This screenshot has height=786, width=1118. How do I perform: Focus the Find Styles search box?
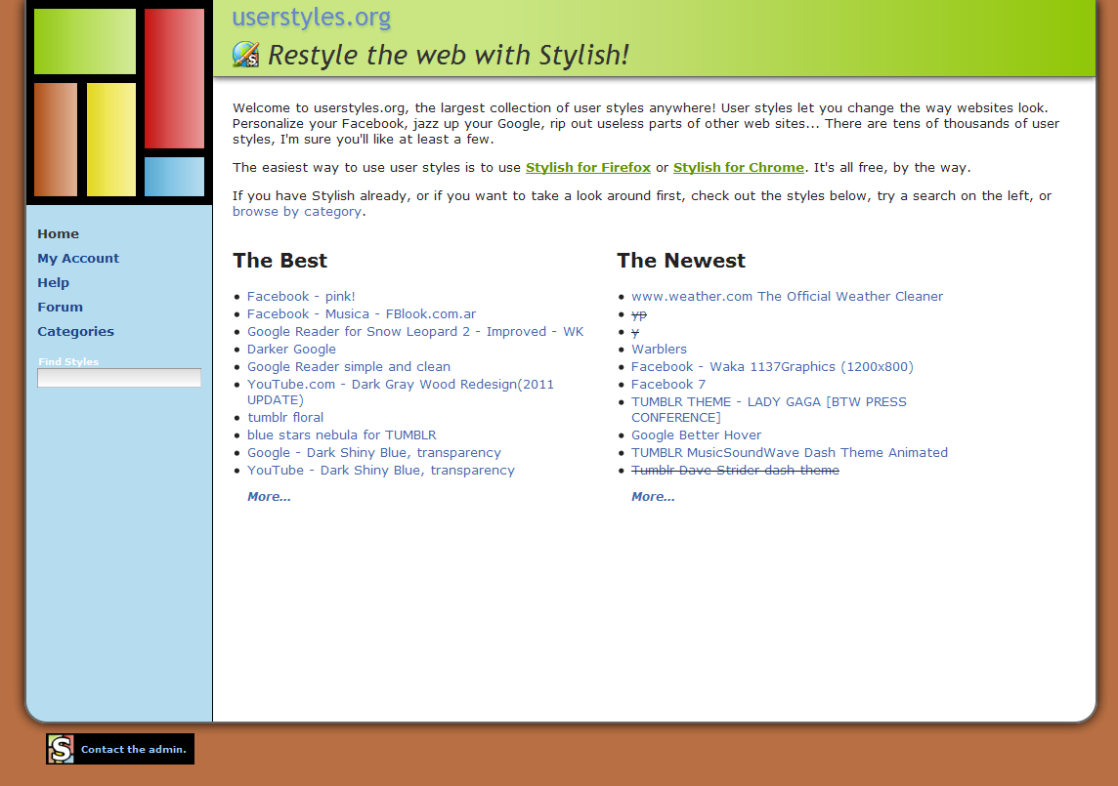(119, 378)
